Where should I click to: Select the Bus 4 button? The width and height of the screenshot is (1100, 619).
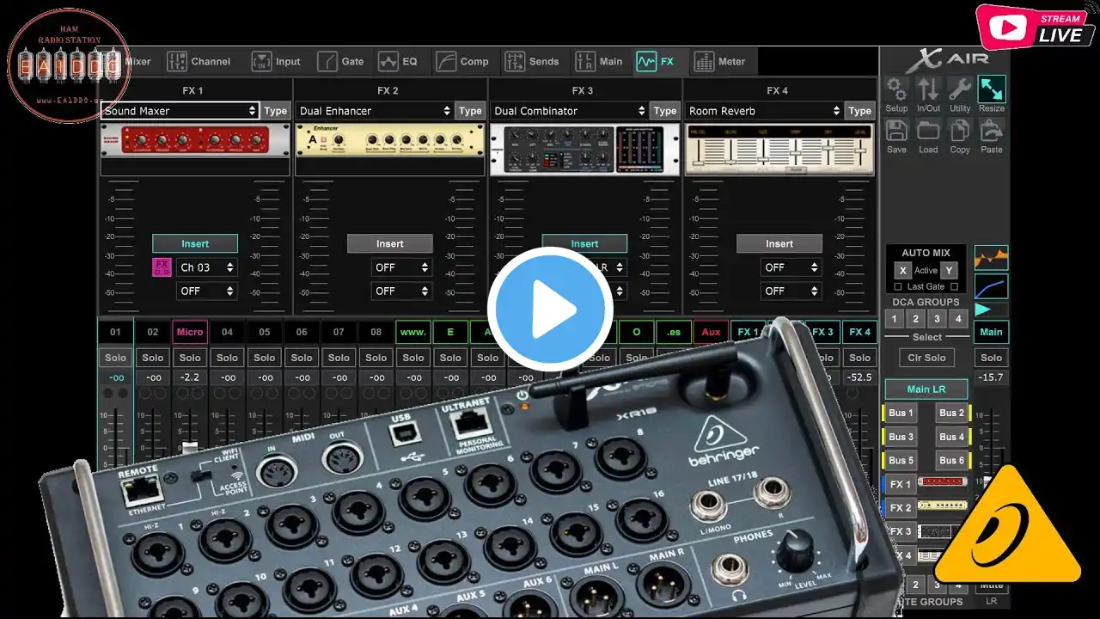click(x=951, y=437)
